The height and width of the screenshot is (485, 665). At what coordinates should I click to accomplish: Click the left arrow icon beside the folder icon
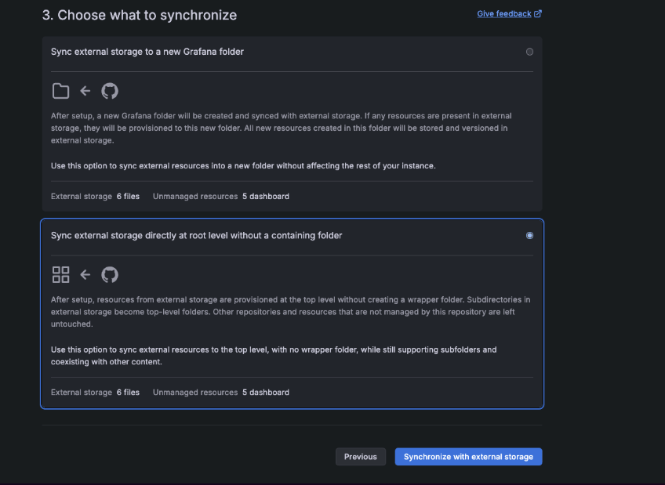85,91
